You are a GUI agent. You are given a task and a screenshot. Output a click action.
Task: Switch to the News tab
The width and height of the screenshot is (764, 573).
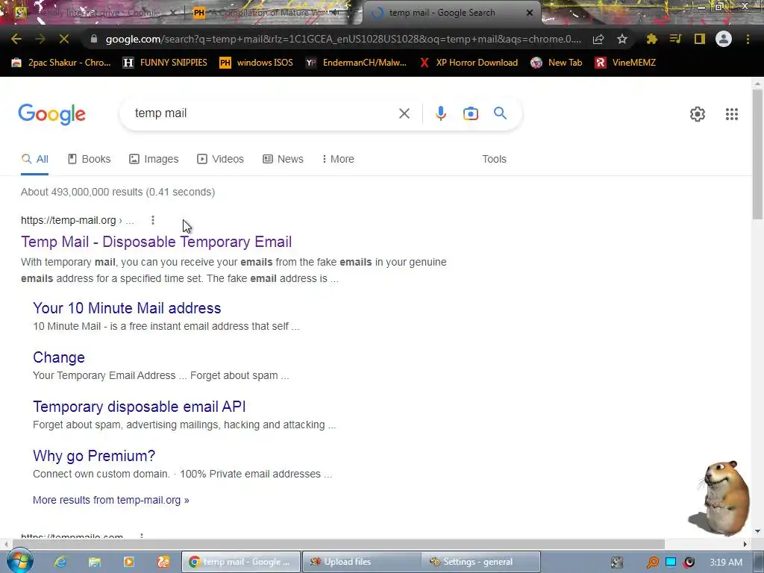coord(283,159)
